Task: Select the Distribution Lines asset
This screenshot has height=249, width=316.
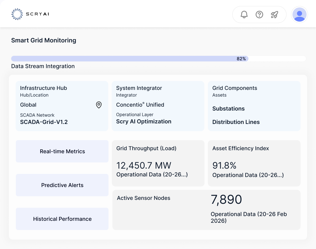Action: 236,122
